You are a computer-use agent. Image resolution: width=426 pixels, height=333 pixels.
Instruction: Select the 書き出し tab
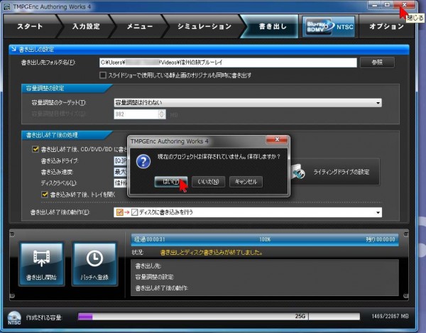tap(272, 26)
